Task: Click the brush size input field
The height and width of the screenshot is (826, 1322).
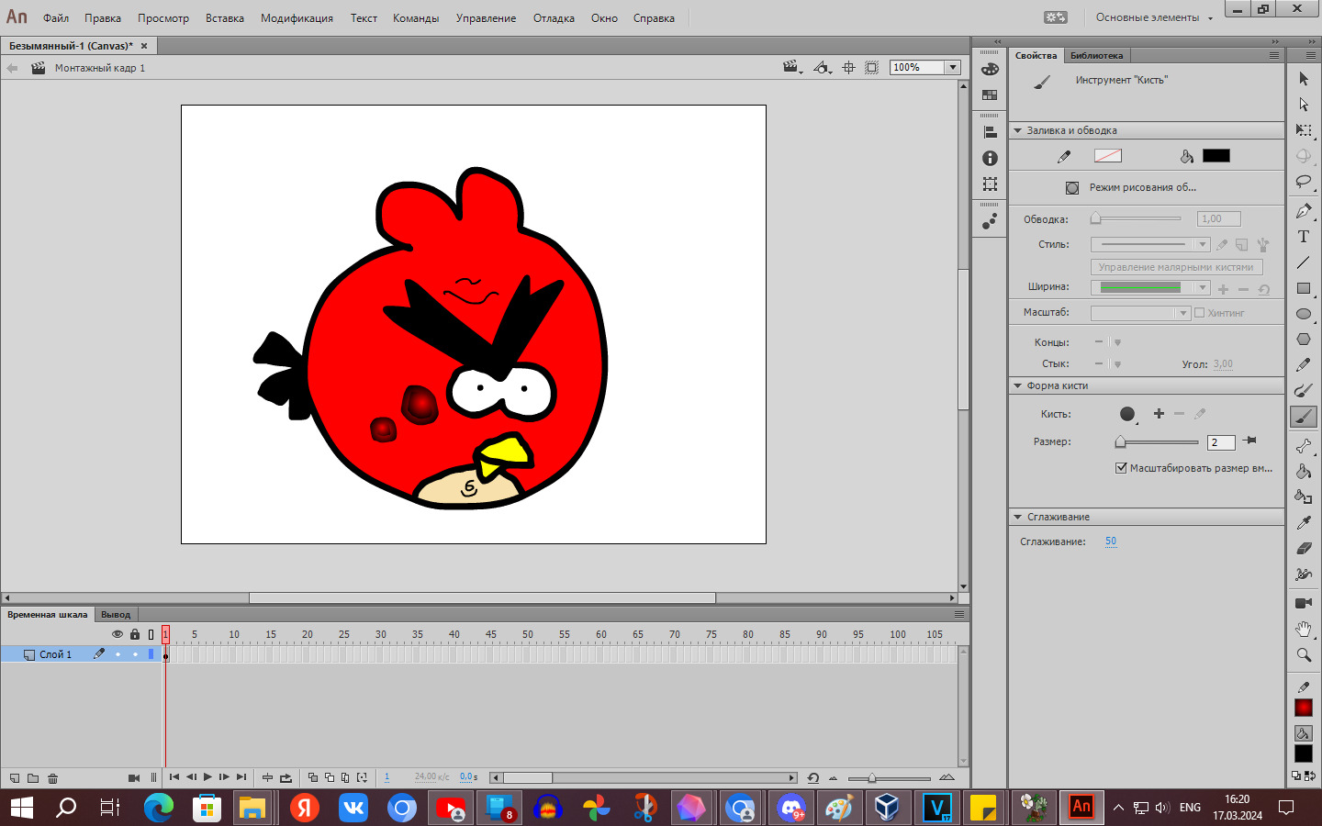Action: click(1220, 442)
